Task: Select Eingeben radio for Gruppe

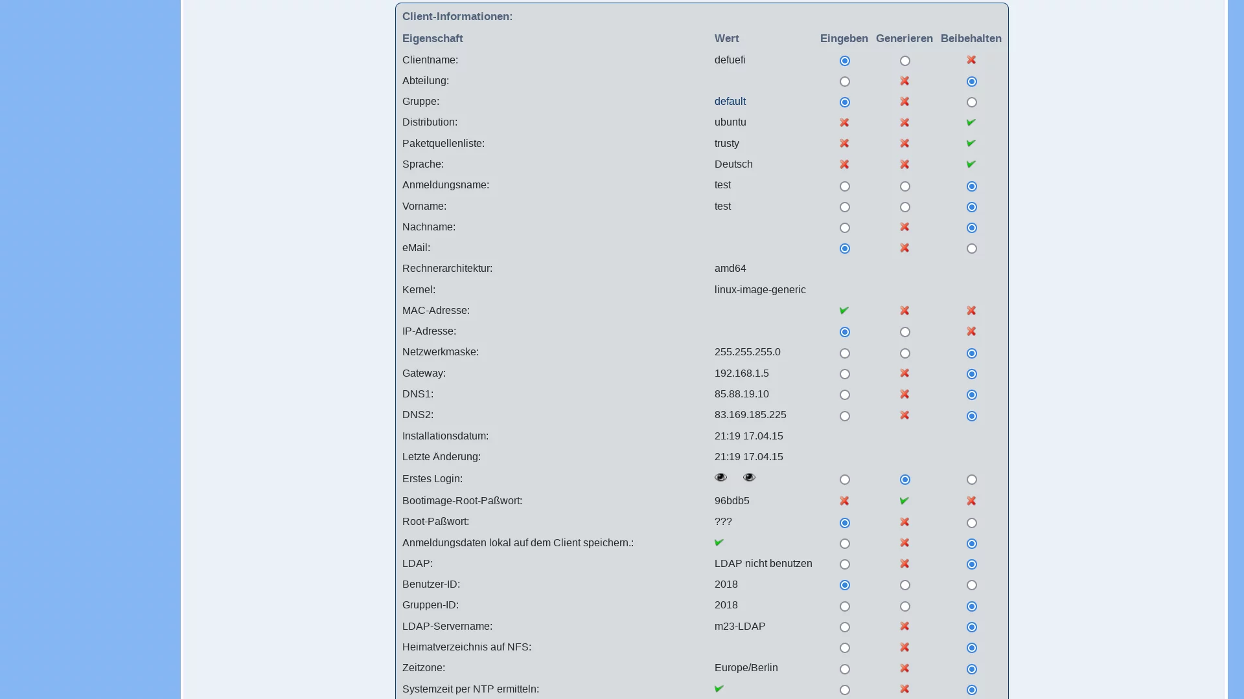Action: tap(844, 102)
